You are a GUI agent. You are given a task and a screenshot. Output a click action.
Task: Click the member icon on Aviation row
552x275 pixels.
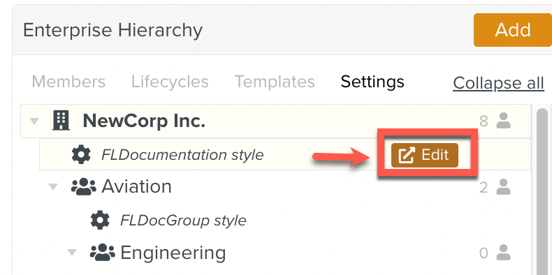point(503,187)
